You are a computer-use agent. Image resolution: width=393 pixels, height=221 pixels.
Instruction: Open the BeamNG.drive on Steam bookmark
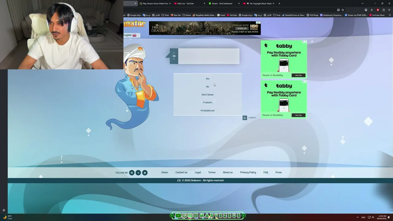pos(294,15)
